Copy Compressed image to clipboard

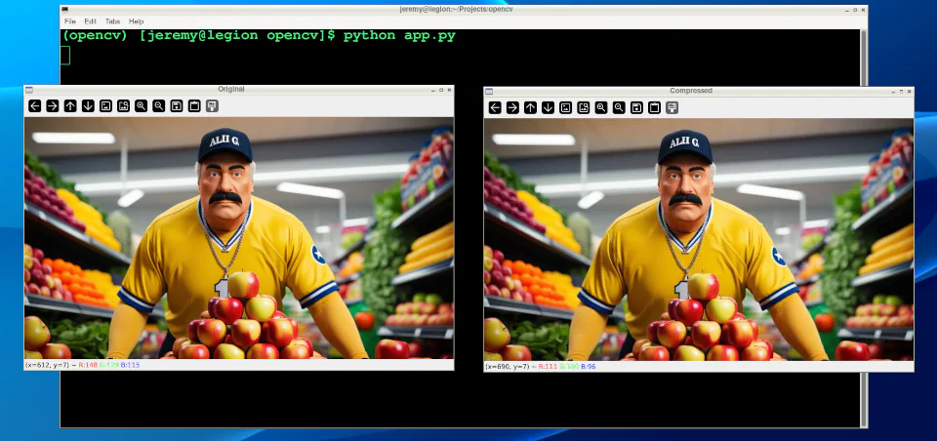(x=654, y=107)
